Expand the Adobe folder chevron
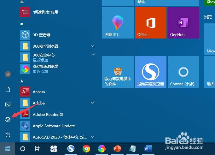The width and height of the screenshot is (215, 155). tap(93, 103)
